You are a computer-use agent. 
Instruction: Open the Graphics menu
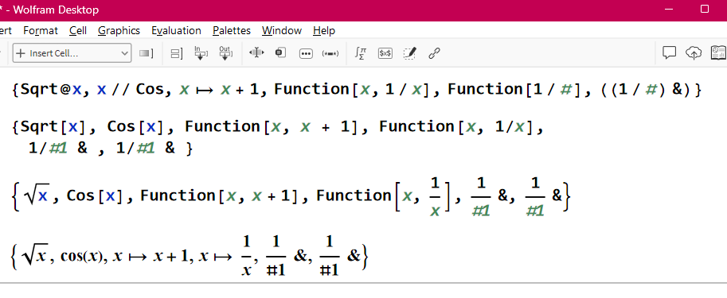[x=119, y=30]
